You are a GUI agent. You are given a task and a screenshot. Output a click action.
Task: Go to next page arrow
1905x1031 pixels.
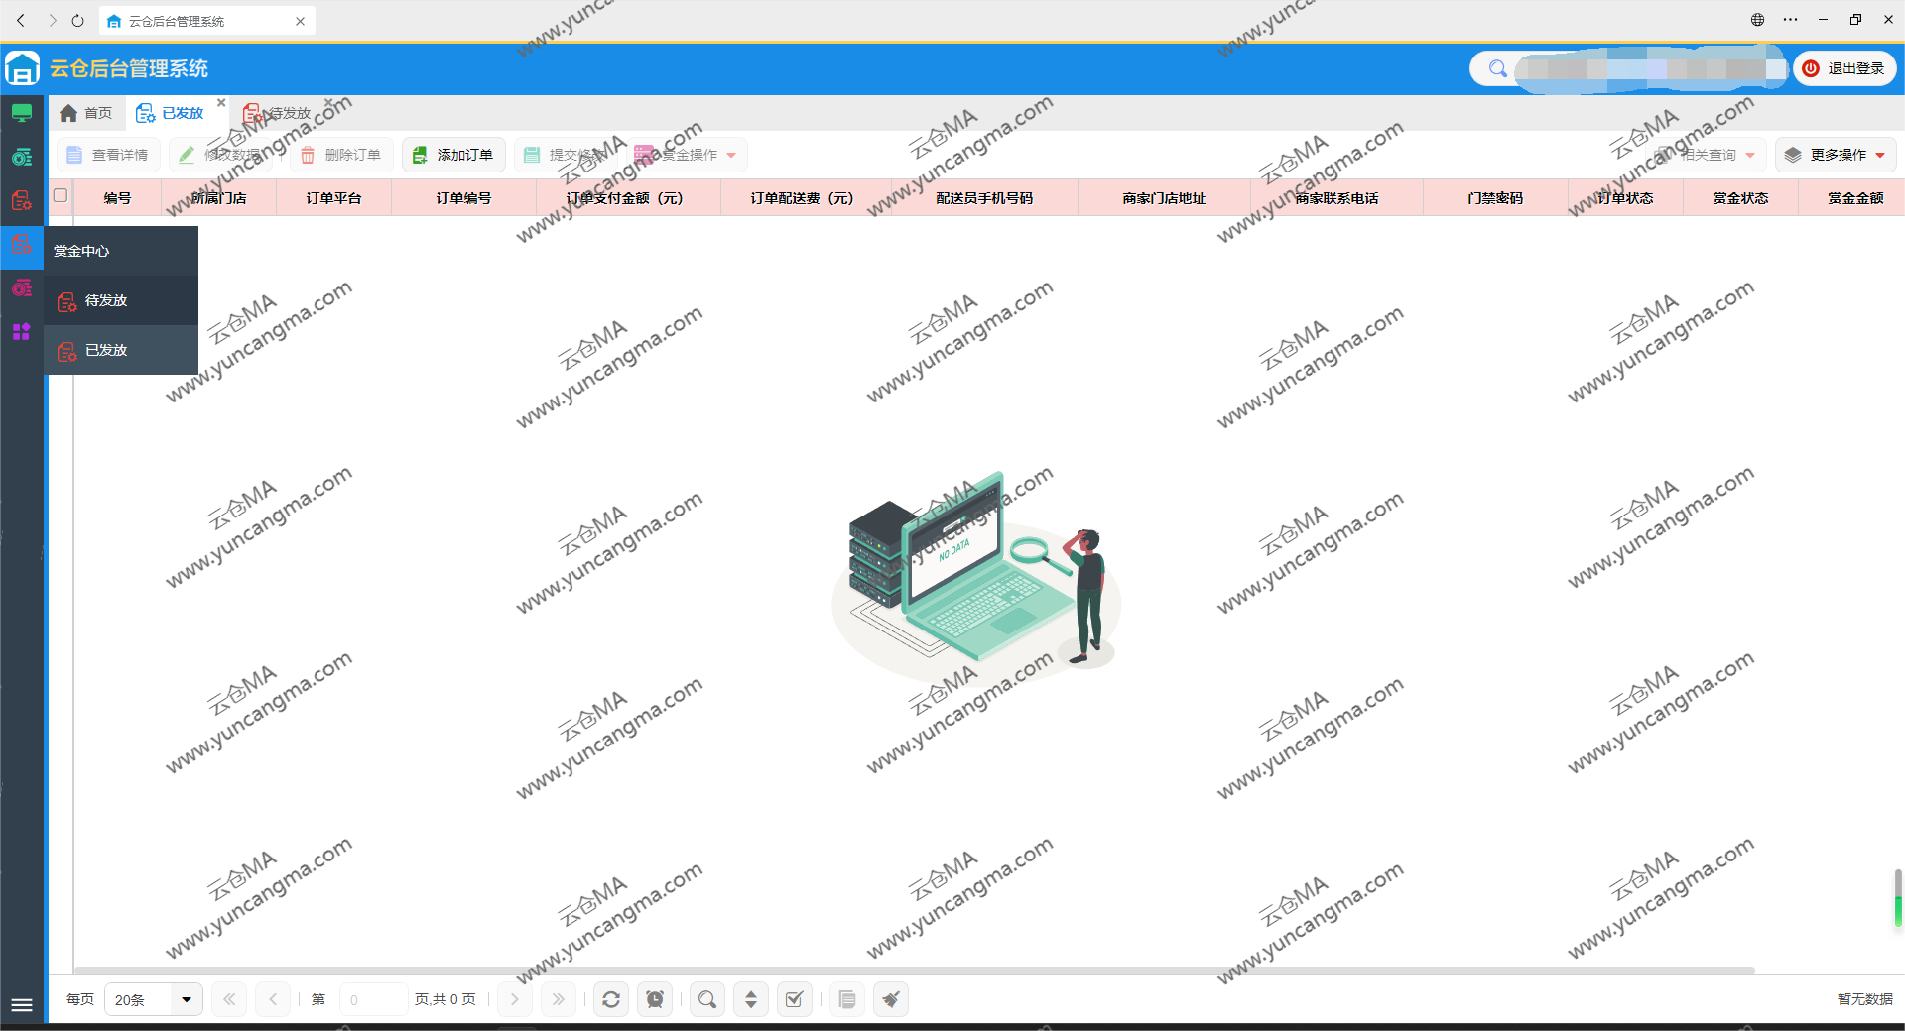click(514, 999)
